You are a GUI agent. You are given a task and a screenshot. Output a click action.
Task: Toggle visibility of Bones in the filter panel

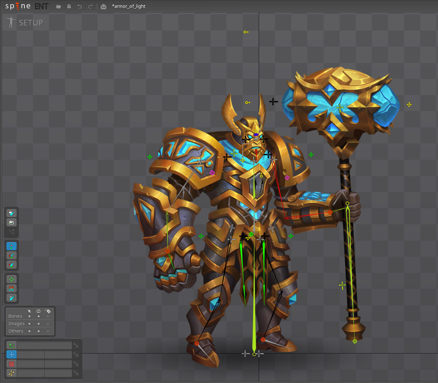click(x=38, y=316)
